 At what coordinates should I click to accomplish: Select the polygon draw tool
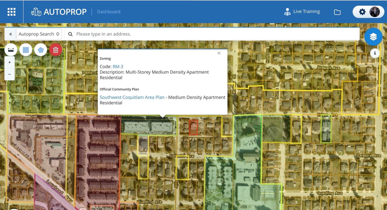41,50
